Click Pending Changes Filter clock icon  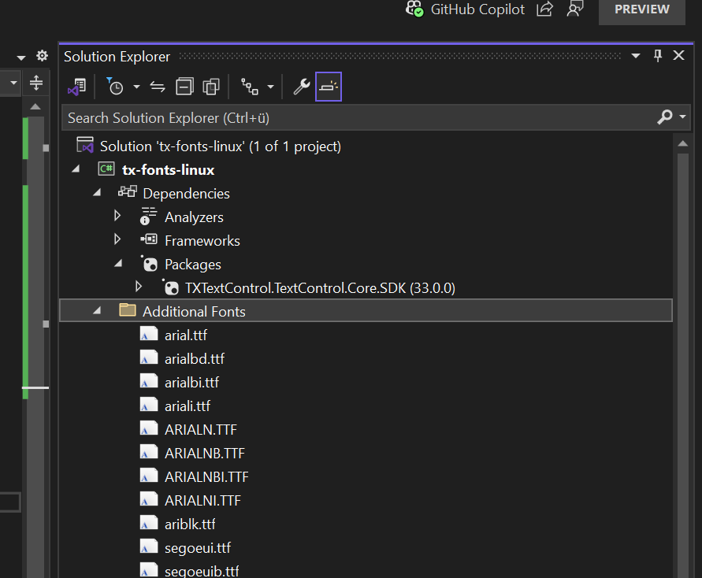coord(115,86)
